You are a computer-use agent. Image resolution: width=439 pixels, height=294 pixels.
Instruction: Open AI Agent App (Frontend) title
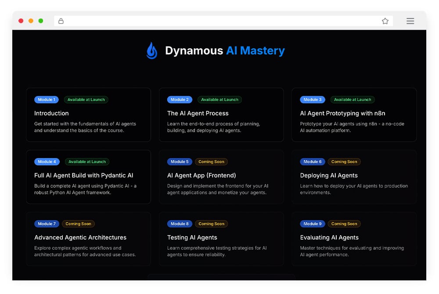(x=202, y=176)
